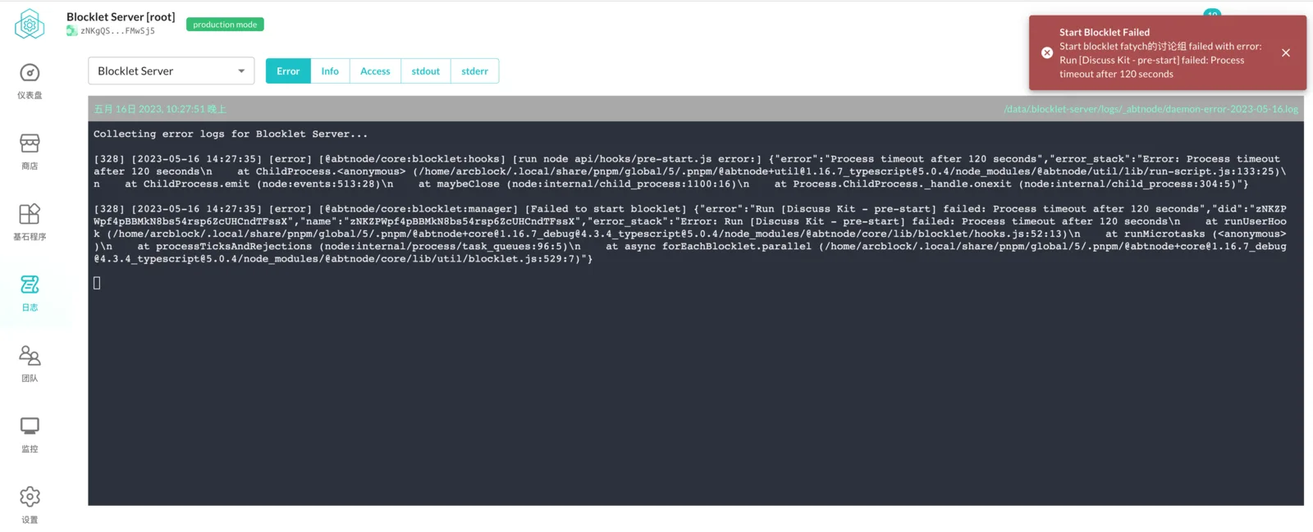Viewport: 1313px width, 532px height.
Task: Click the dropdown arrow beside Blocklet Server
Action: pos(241,71)
